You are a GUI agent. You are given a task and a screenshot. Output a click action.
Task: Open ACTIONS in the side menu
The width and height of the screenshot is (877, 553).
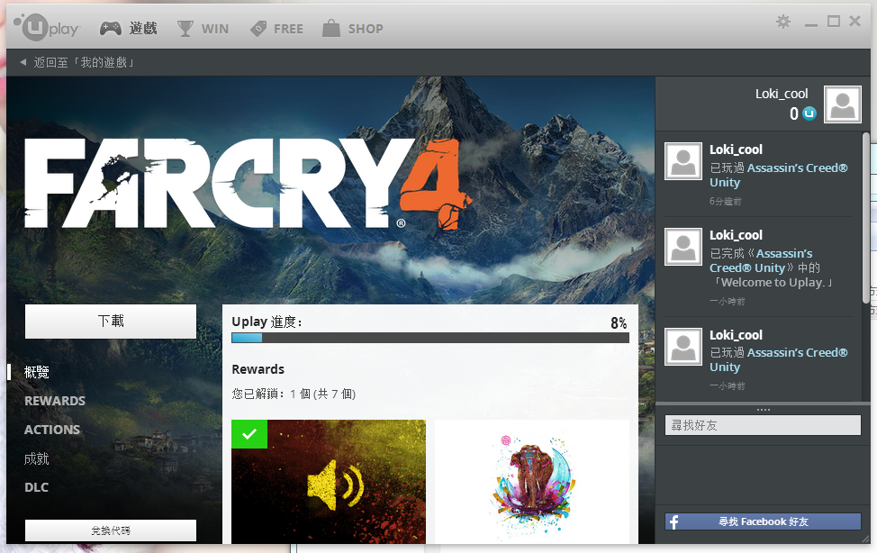point(52,430)
